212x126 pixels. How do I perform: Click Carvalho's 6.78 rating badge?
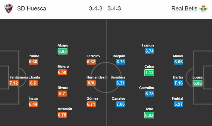[x=149, y=94]
